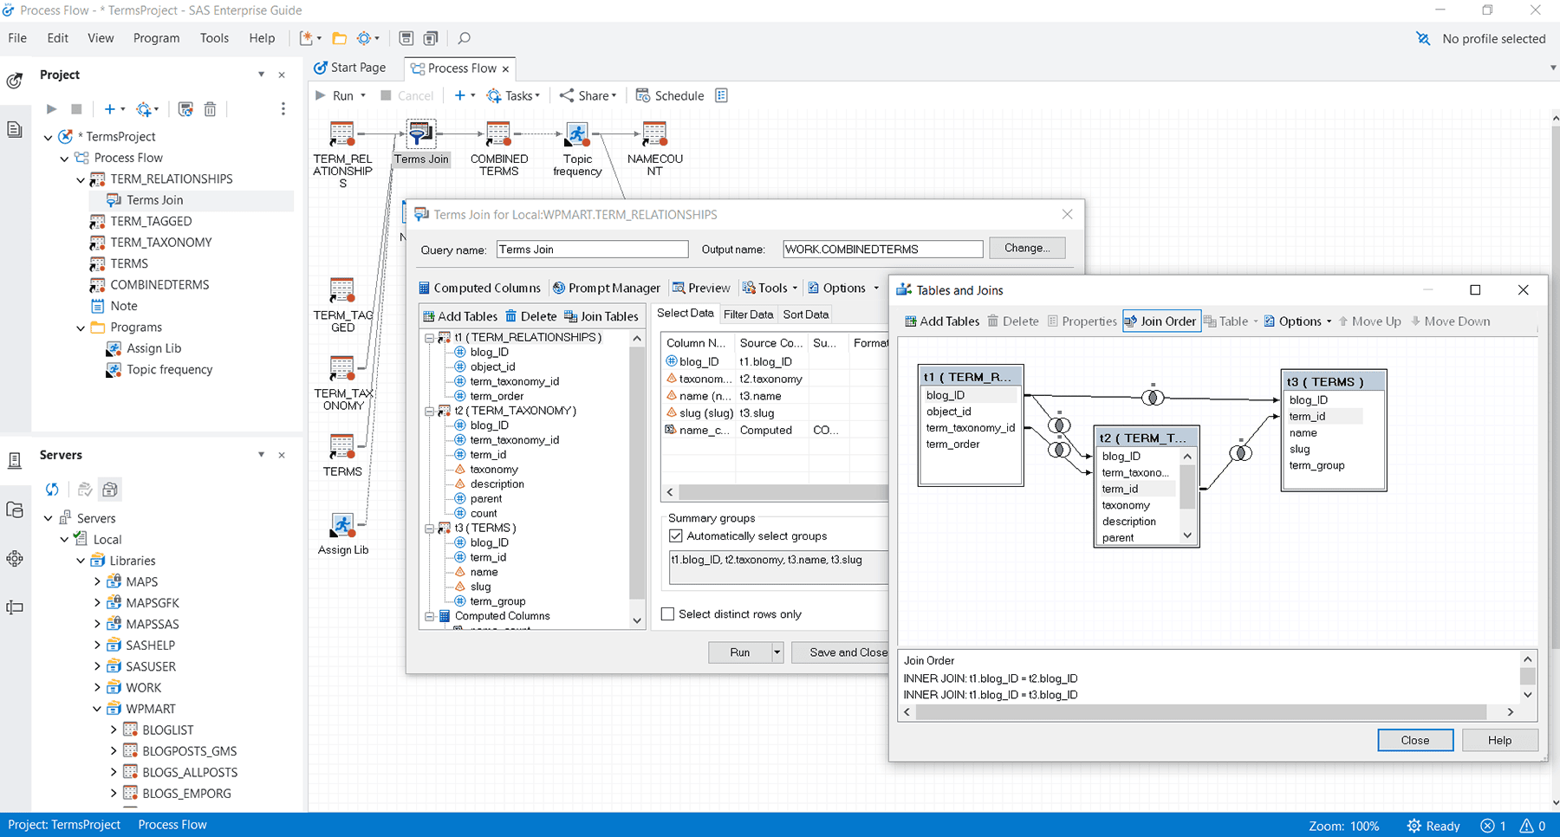Viewport: 1560px width, 837px height.
Task: Click the Schedule toolbar item
Action: (670, 96)
